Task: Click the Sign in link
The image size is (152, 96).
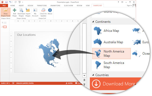Action: 129,5
